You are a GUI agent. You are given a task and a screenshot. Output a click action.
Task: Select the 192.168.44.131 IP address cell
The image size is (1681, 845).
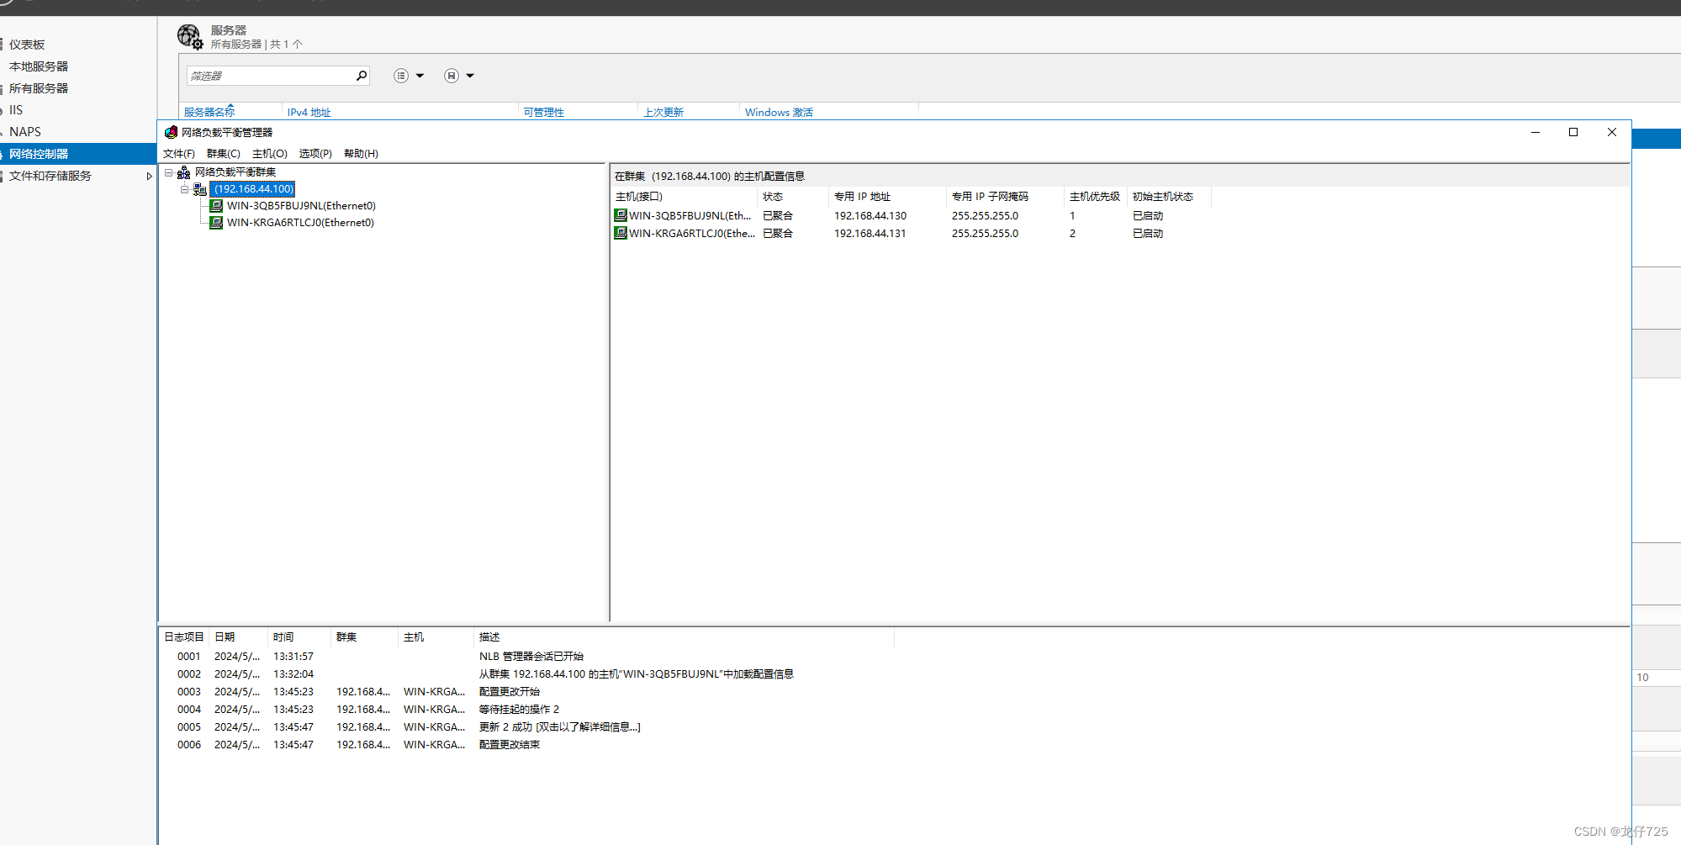pyautogui.click(x=870, y=234)
